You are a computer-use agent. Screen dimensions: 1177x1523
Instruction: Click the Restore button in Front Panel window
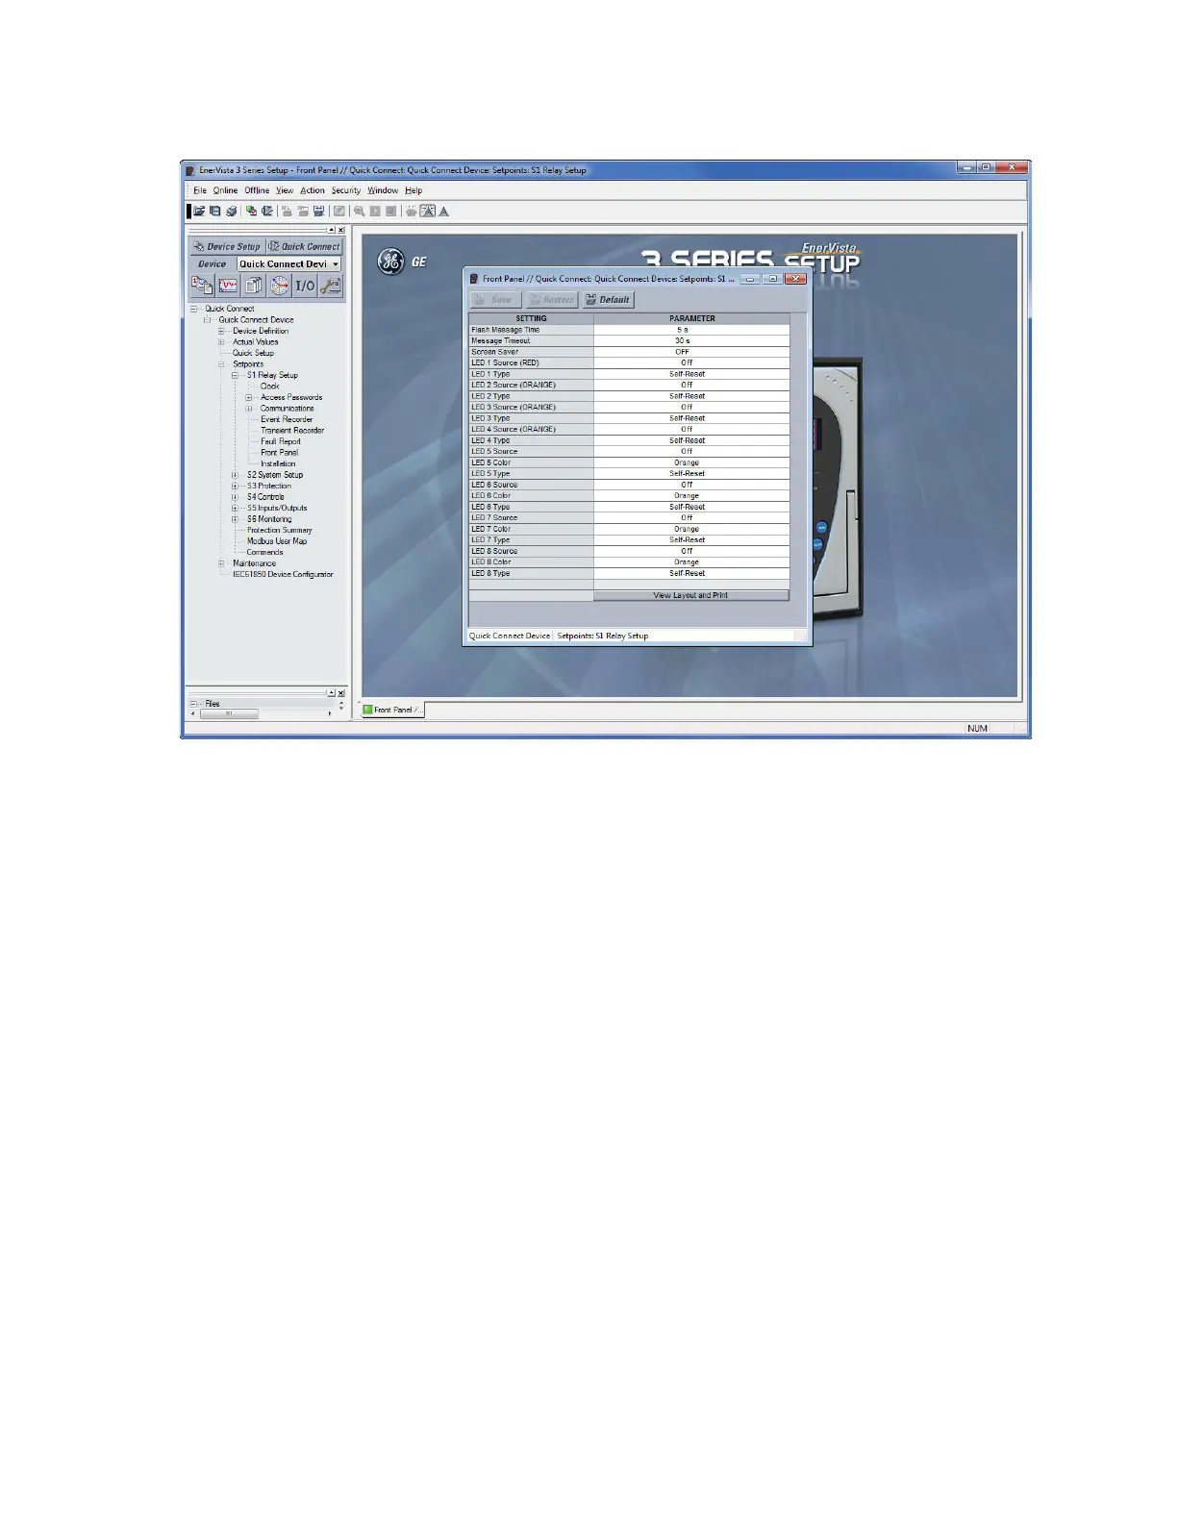point(552,300)
